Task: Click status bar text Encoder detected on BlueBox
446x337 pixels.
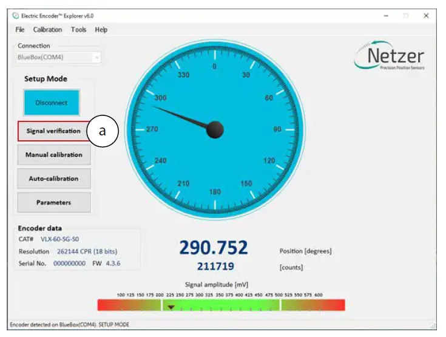Action: [69, 325]
